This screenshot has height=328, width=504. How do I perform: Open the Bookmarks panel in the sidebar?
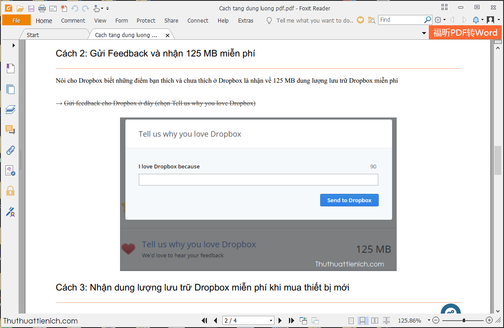pos(10,68)
